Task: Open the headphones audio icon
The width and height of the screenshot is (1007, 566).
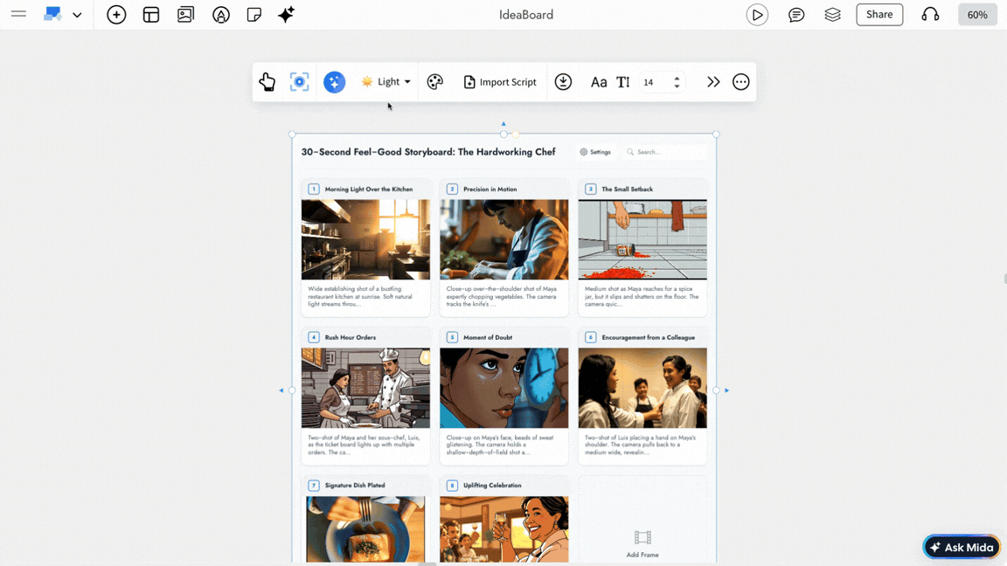Action: (931, 15)
